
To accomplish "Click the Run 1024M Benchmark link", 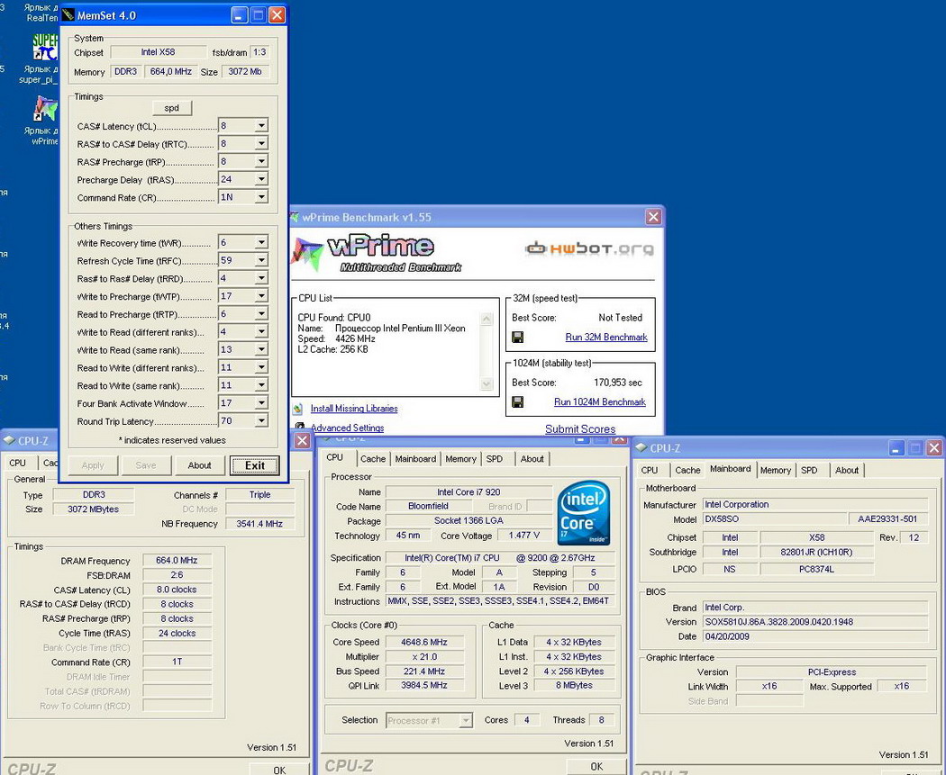I will (600, 402).
